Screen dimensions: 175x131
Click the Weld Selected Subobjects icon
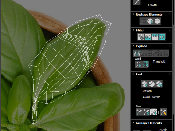[145, 64]
